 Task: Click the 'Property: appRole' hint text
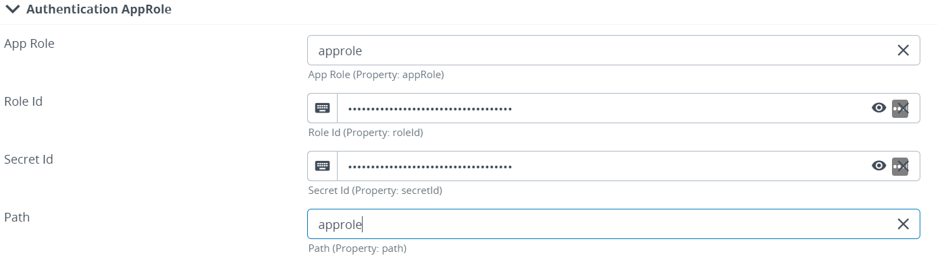400,75
